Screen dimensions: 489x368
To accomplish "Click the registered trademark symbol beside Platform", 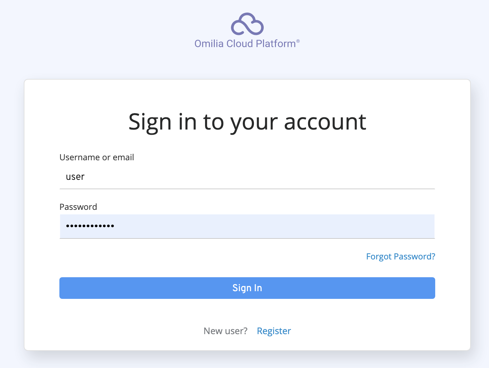I will (x=298, y=41).
